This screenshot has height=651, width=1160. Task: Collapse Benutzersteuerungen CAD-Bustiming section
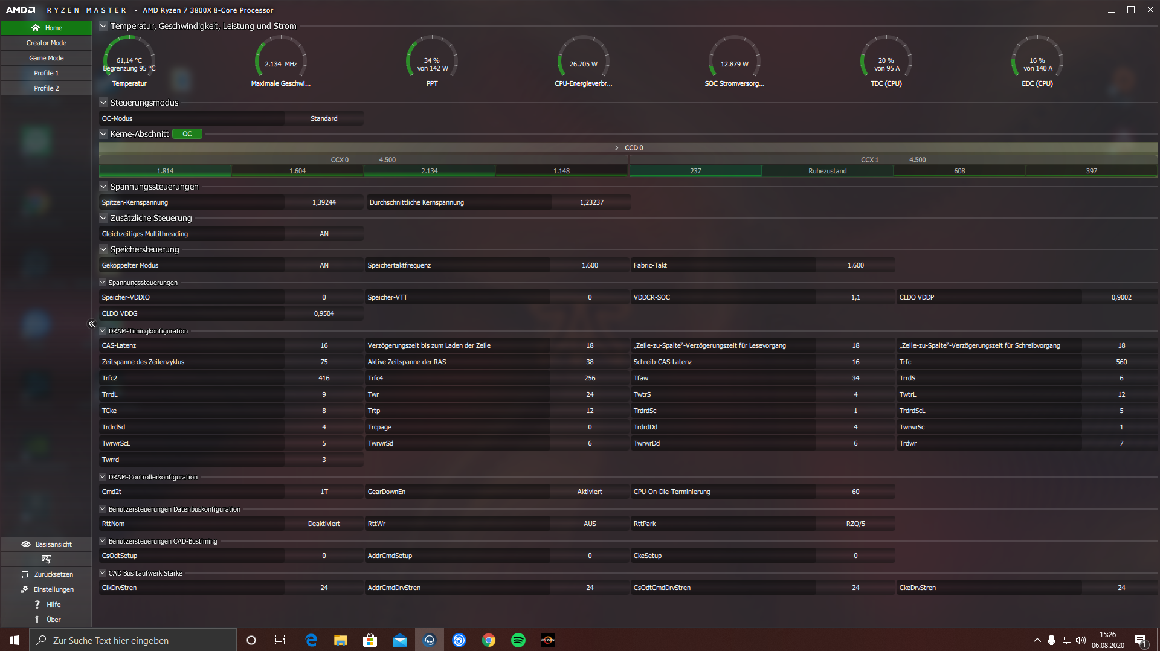tap(103, 541)
